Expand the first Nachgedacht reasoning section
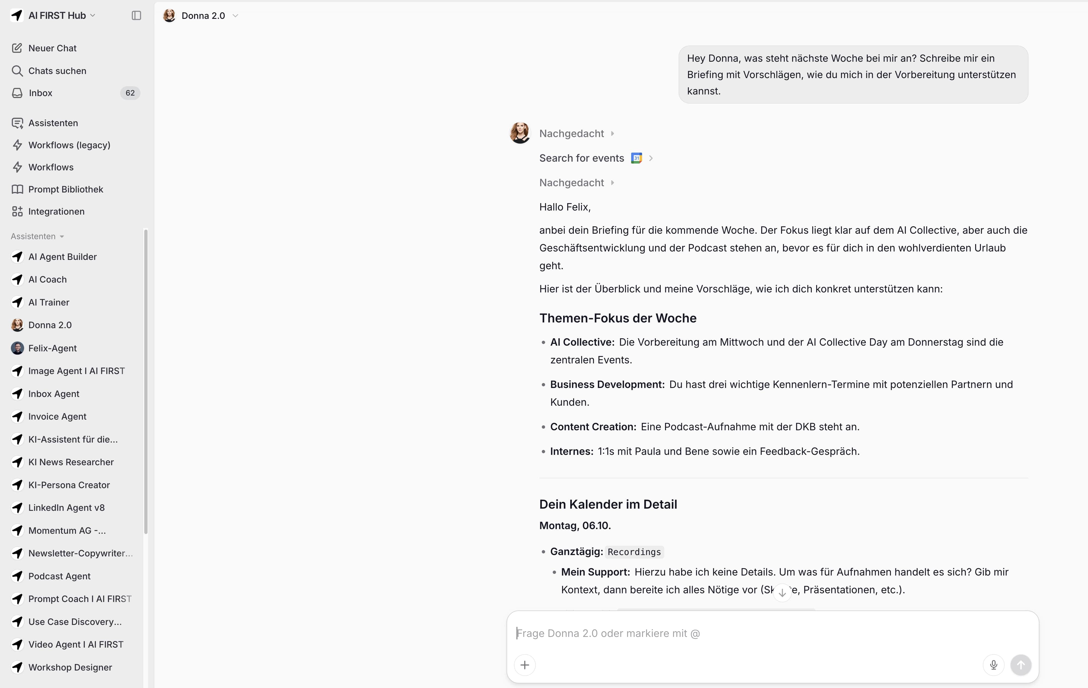Screen dimensions: 1088x688 coord(576,134)
